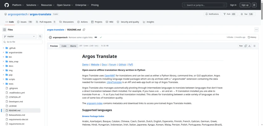Follow the Browse Package Index link
The image size is (263, 126).
pyautogui.click(x=93, y=116)
